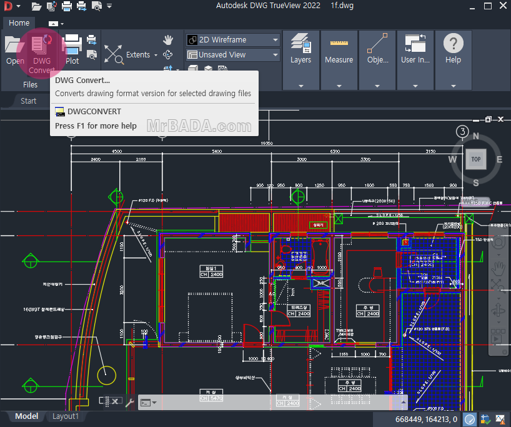Click E direction on ViewCube compass
This screenshot has width=511, height=427.
(x=499, y=159)
